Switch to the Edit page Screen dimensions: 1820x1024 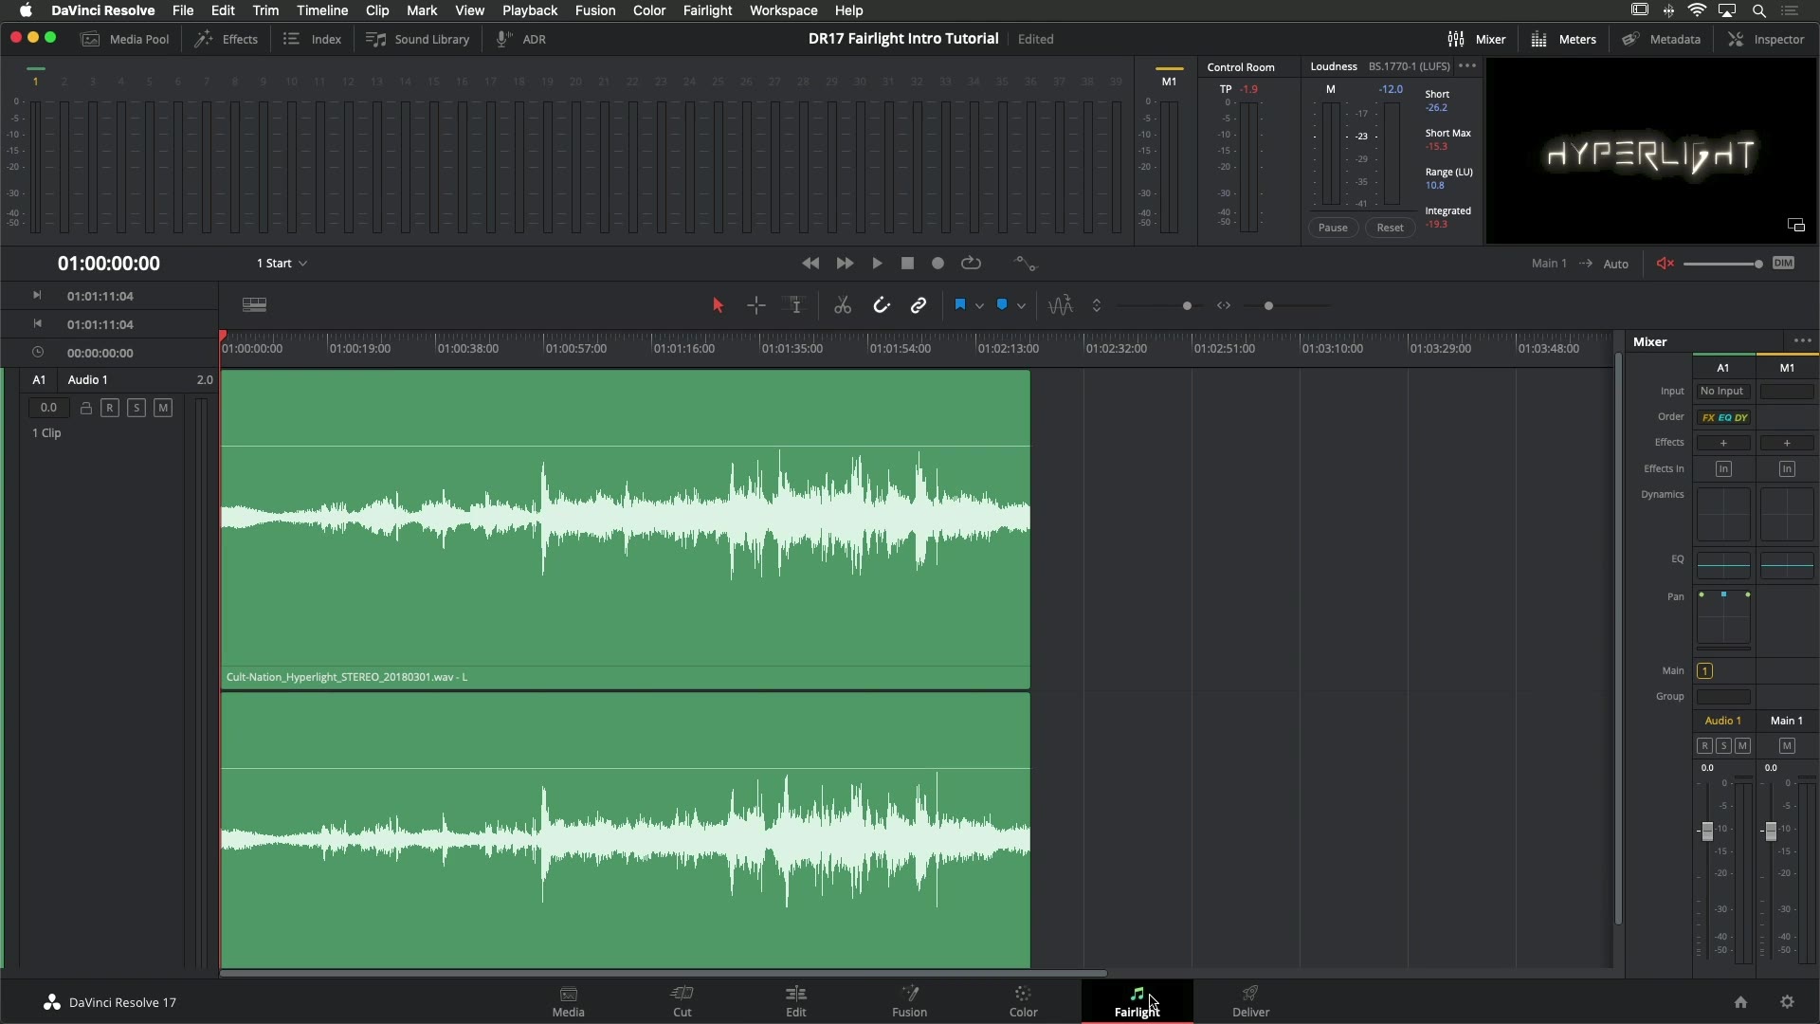[796, 1001]
